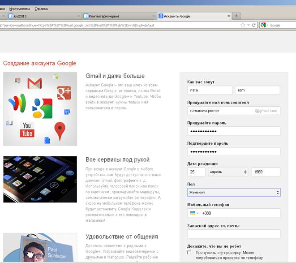Screen dimensions: 296x263
Task: Open a new tab with plus button
Action: pos(236,16)
